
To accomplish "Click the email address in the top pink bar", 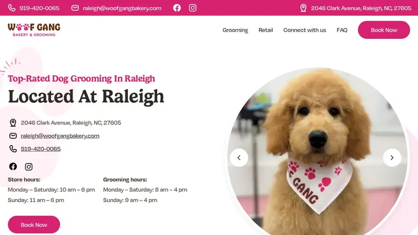I will 122,8.
